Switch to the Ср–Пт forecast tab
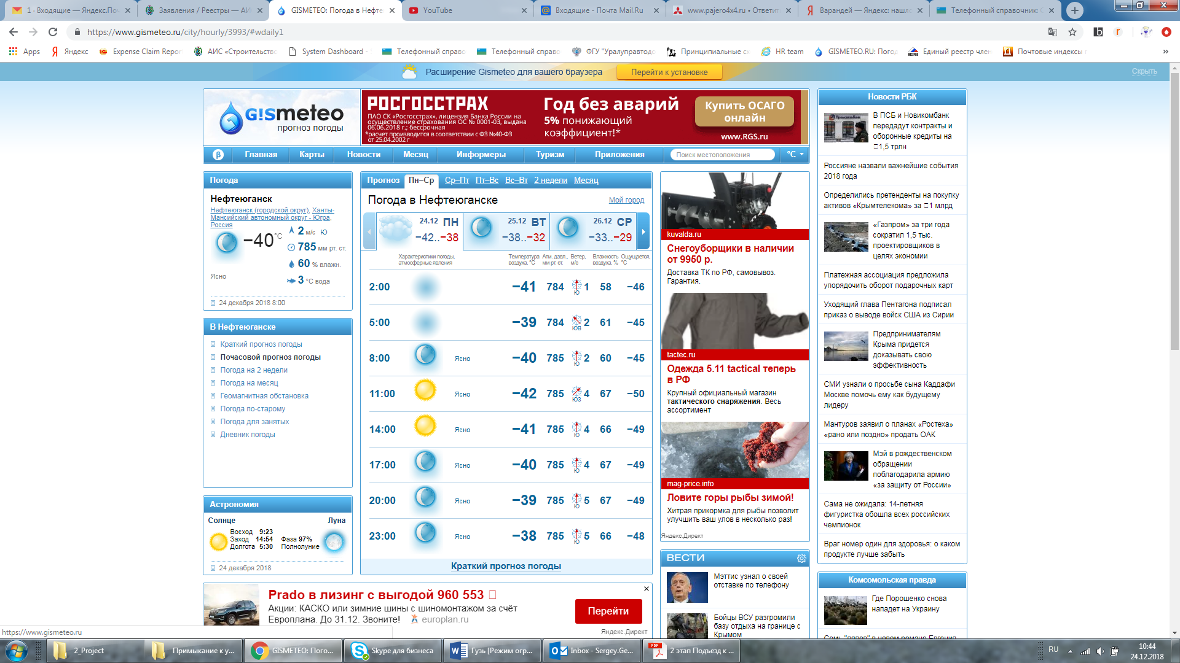1180x663 pixels. (457, 180)
